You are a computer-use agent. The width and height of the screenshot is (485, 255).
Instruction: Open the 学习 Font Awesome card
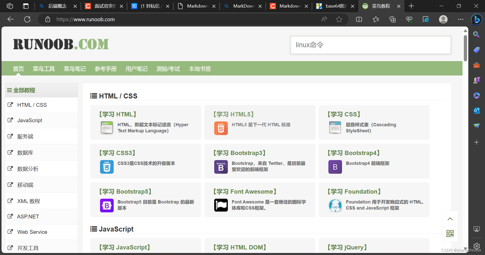point(260,200)
